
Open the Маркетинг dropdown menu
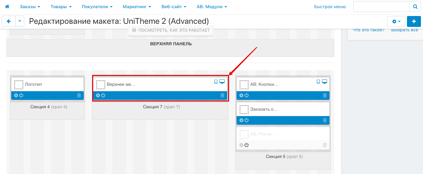tap(137, 6)
